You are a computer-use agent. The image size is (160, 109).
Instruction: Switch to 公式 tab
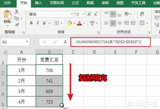coord(75,3)
